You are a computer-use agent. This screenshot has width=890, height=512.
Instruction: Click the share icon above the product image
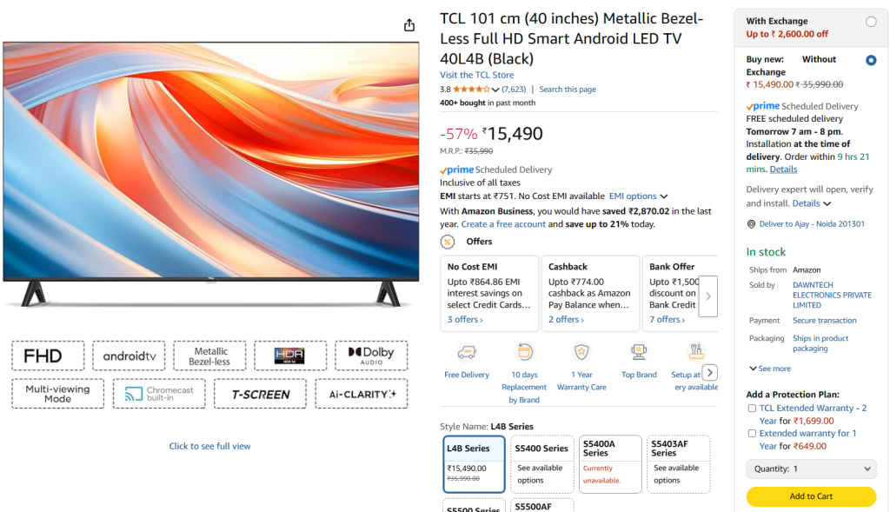point(408,25)
